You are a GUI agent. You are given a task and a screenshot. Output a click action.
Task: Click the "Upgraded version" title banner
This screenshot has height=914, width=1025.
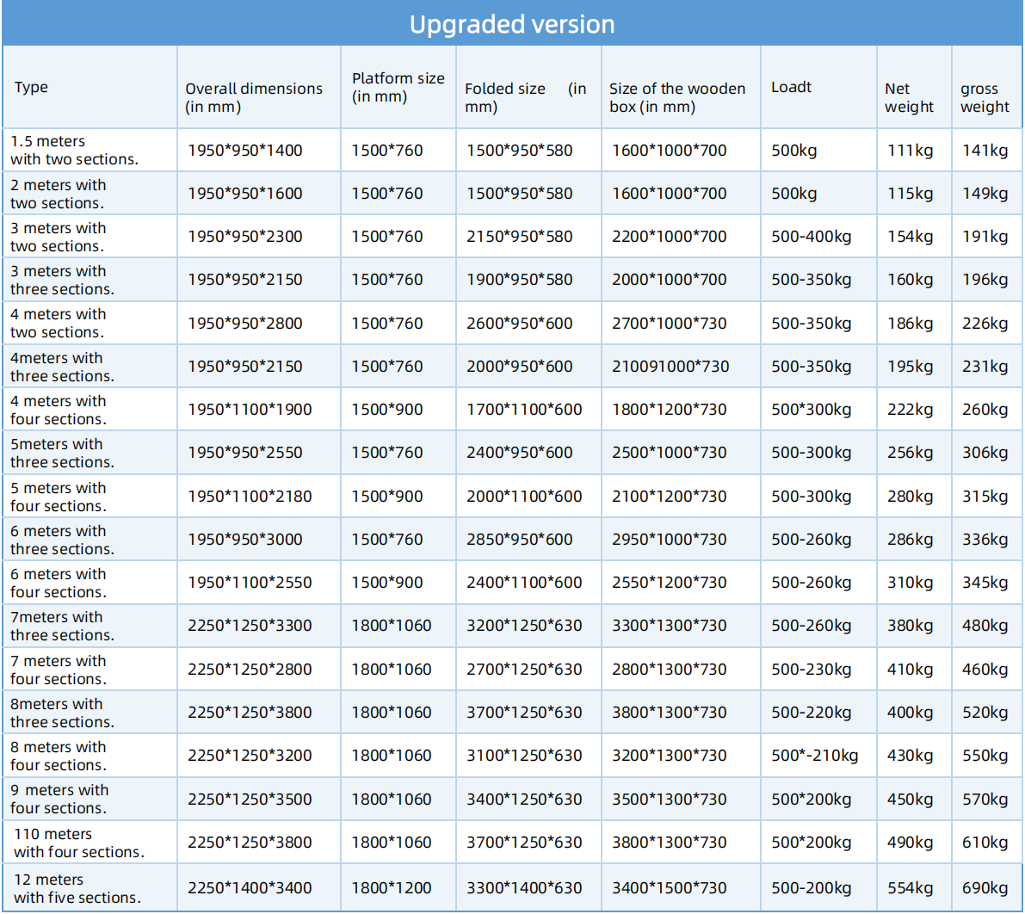[512, 24]
